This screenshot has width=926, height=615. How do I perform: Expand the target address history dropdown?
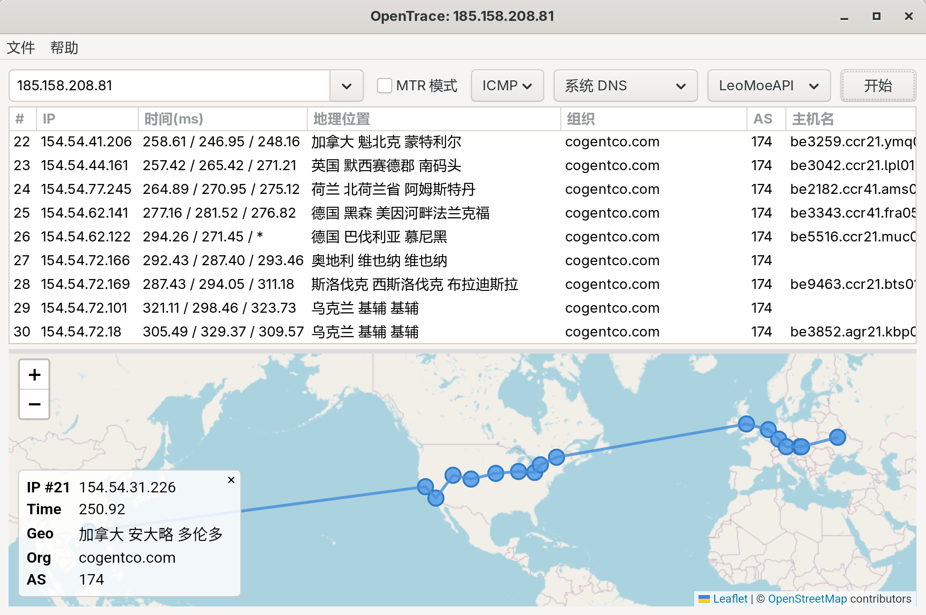[346, 86]
